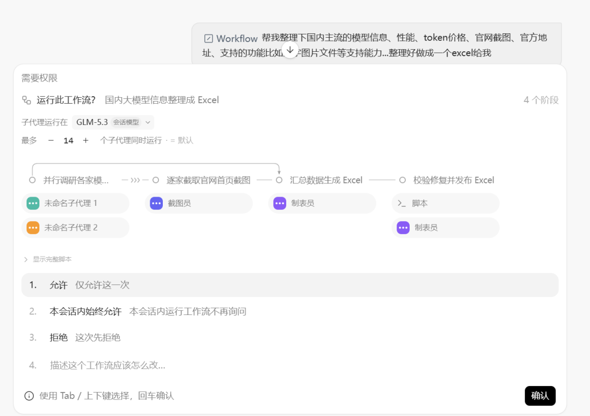Click the 个子代理同时运行 text

coord(131,140)
